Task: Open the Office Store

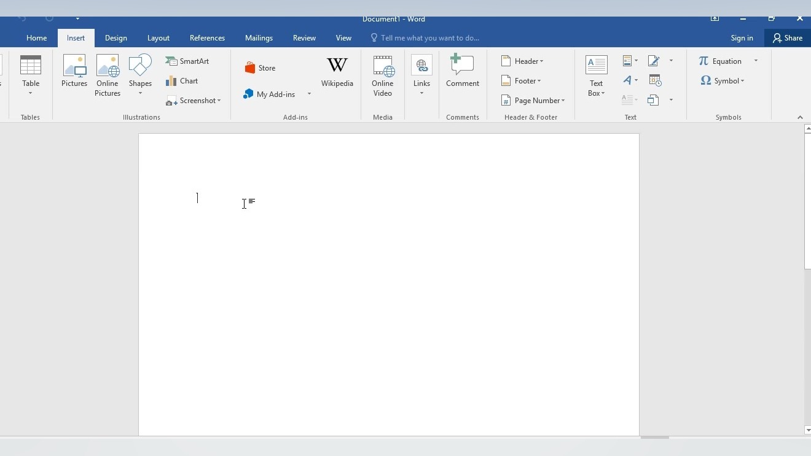Action: 260,68
